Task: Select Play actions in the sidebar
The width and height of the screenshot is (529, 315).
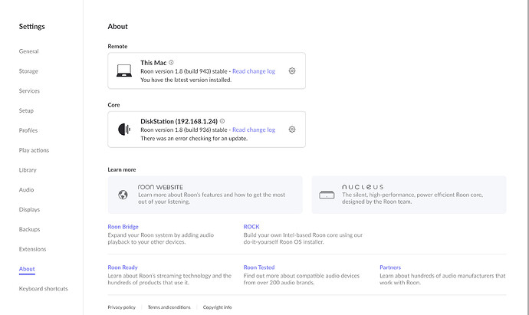Action: coord(34,150)
